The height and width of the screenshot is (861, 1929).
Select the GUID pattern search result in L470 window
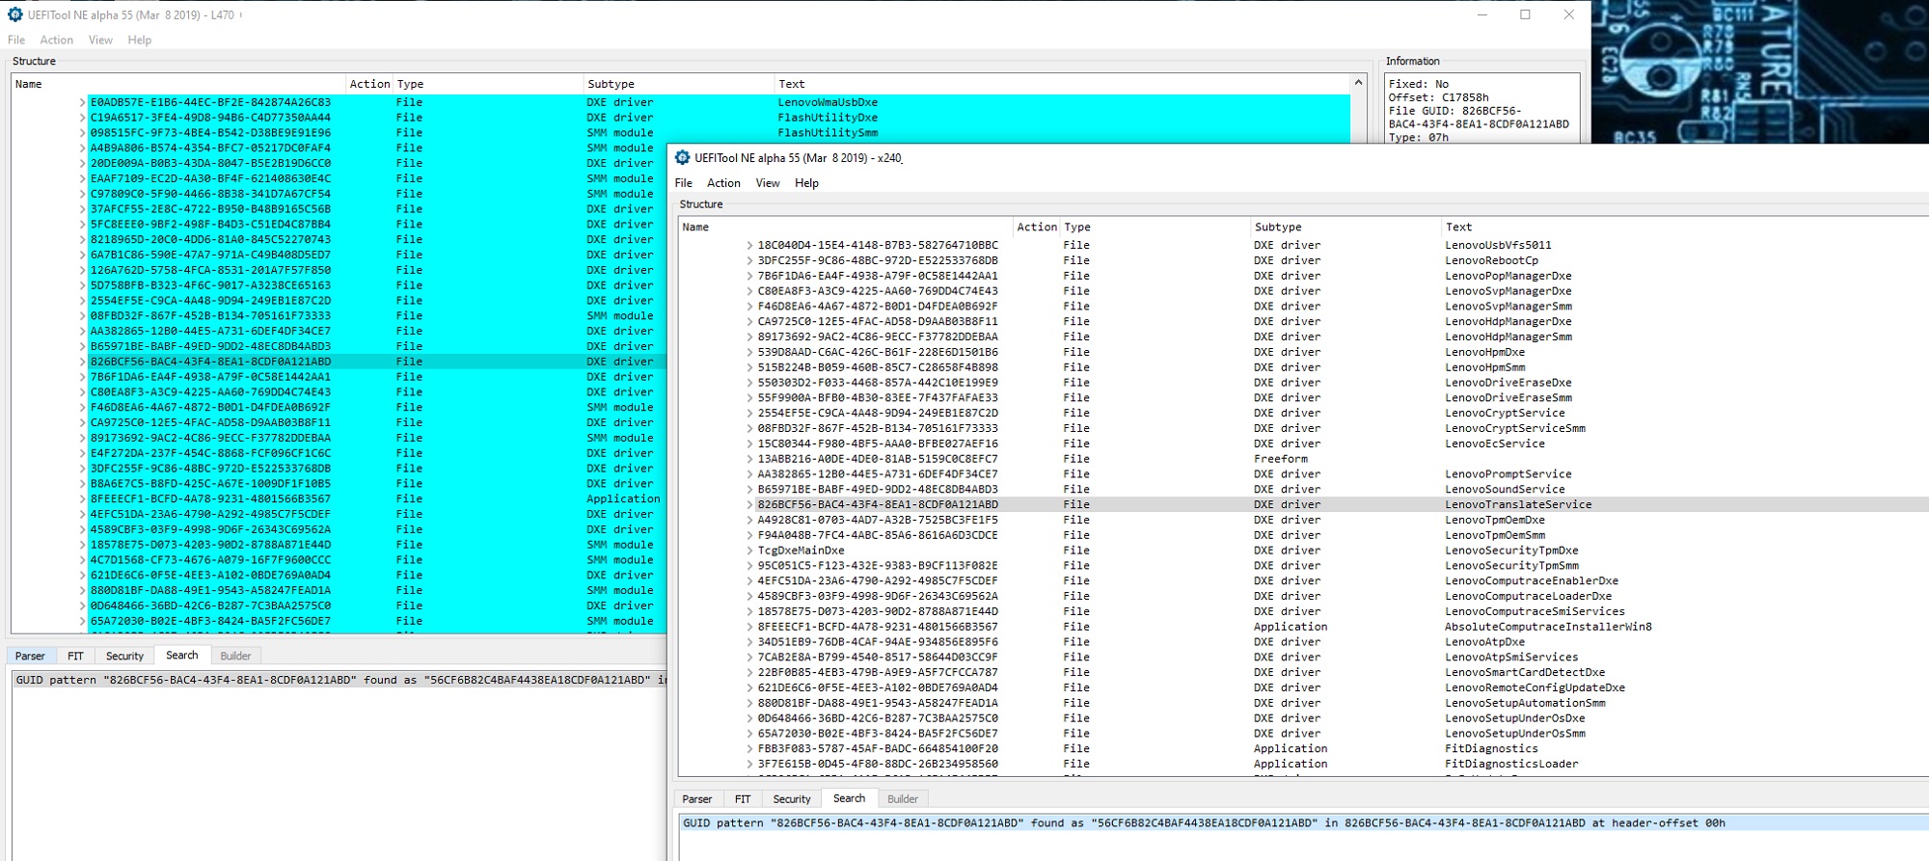340,680
